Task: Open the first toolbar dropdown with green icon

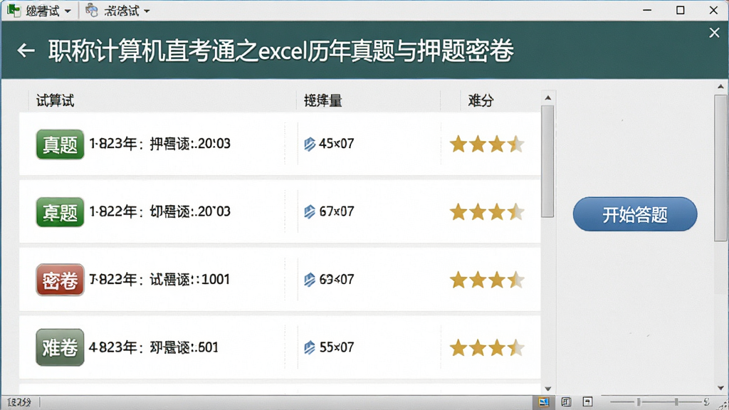Action: pos(40,10)
